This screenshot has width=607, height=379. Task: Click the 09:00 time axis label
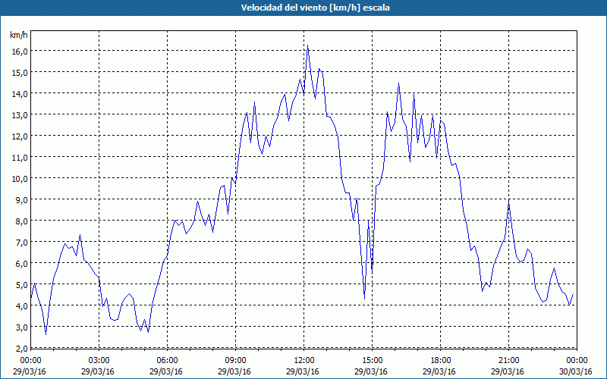pyautogui.click(x=235, y=361)
